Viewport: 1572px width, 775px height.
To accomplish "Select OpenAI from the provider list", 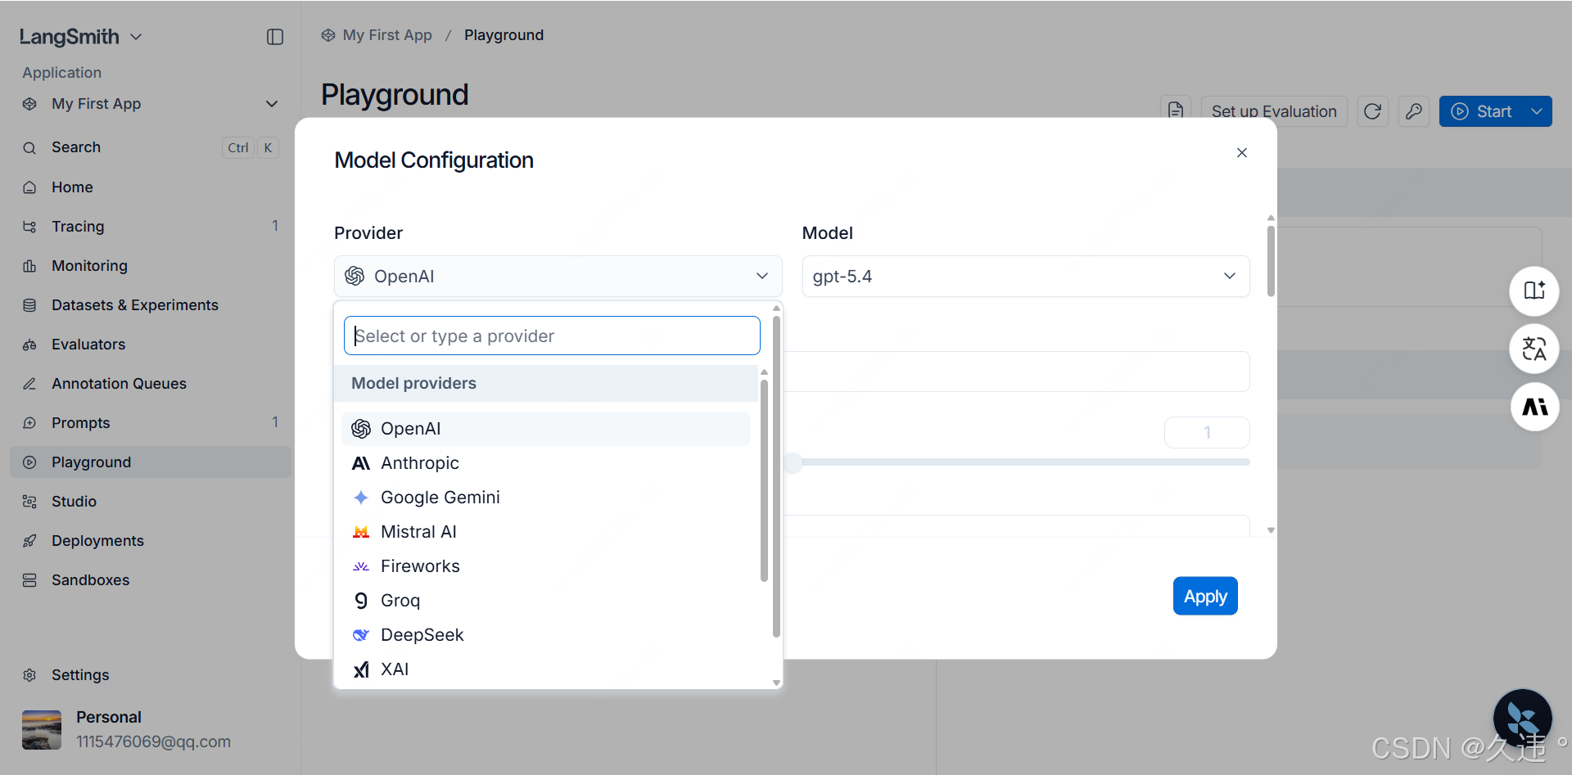I will (546, 429).
